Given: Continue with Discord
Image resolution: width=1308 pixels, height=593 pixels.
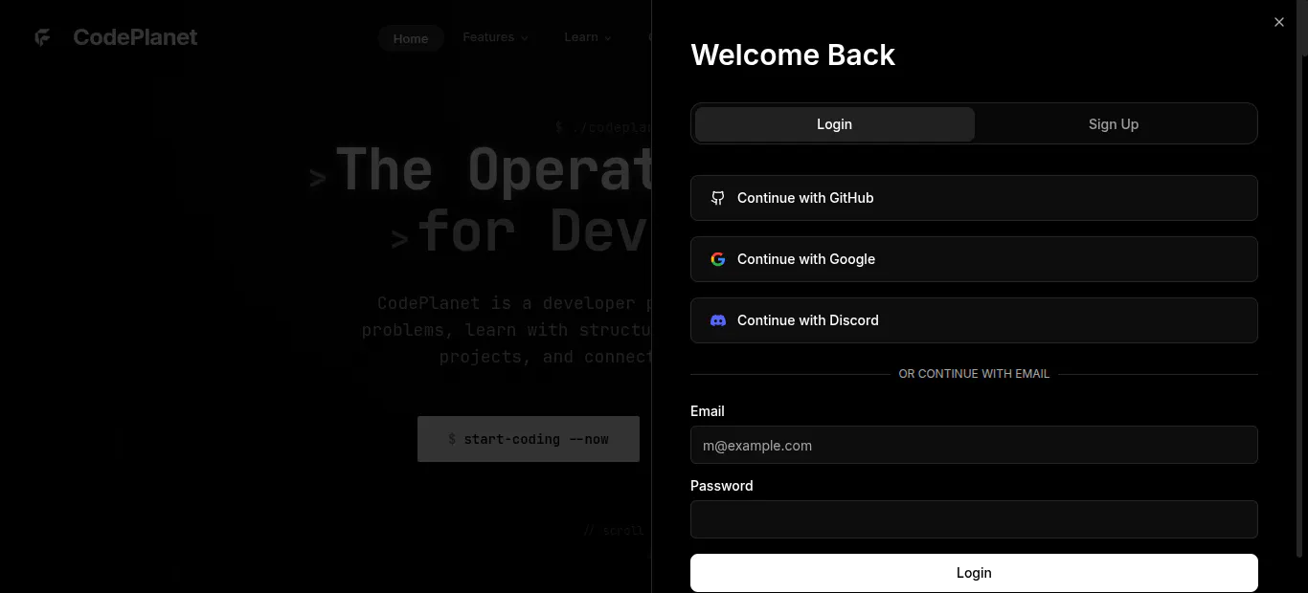Looking at the screenshot, I should point(974,320).
